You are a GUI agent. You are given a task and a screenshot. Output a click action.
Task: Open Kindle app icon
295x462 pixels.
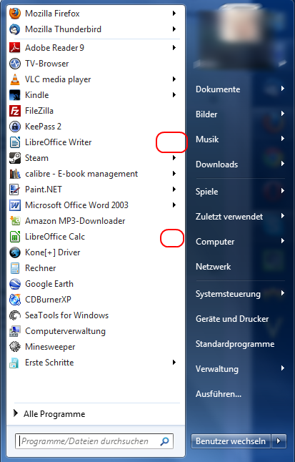(15, 95)
